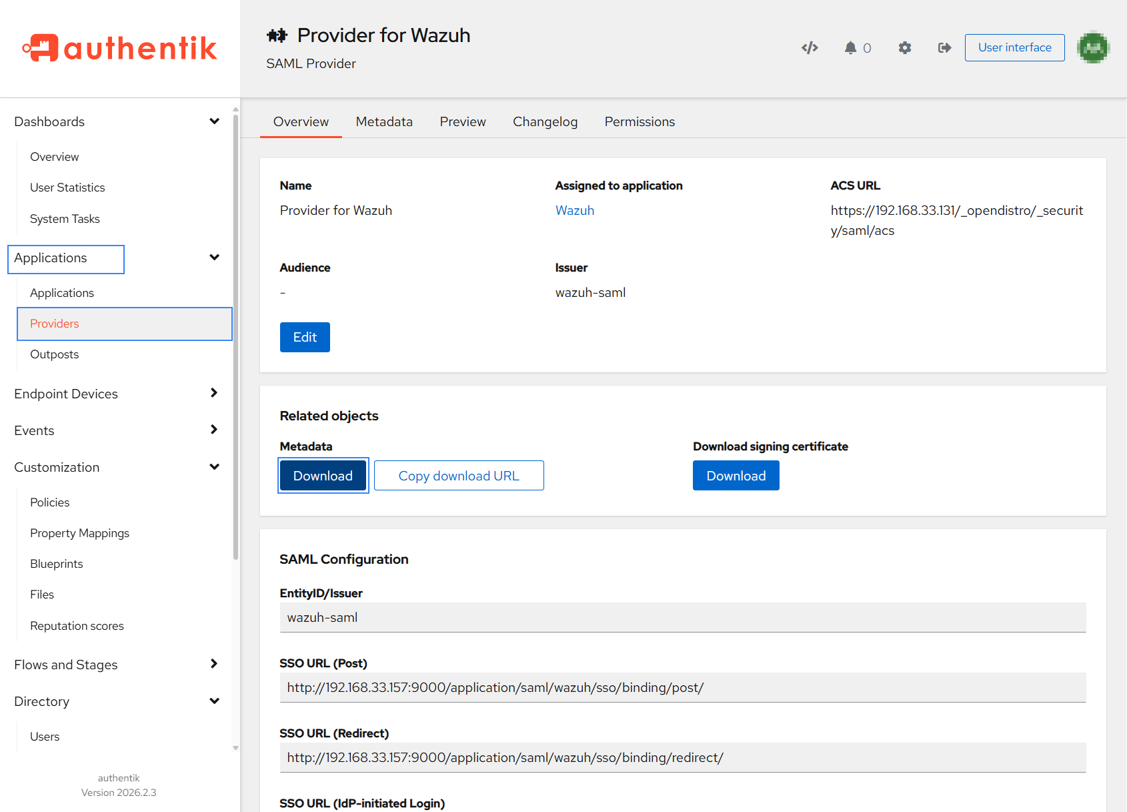1127x812 pixels.
Task: Open User Statistics in sidebar
Action: point(67,187)
